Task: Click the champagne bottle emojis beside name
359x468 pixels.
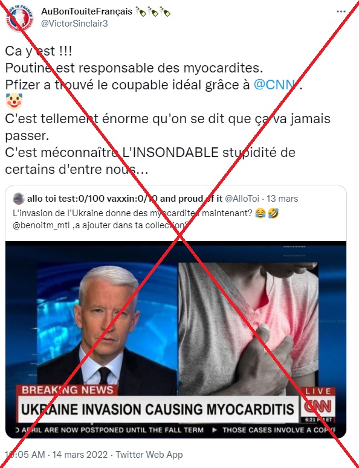Action: (153, 12)
